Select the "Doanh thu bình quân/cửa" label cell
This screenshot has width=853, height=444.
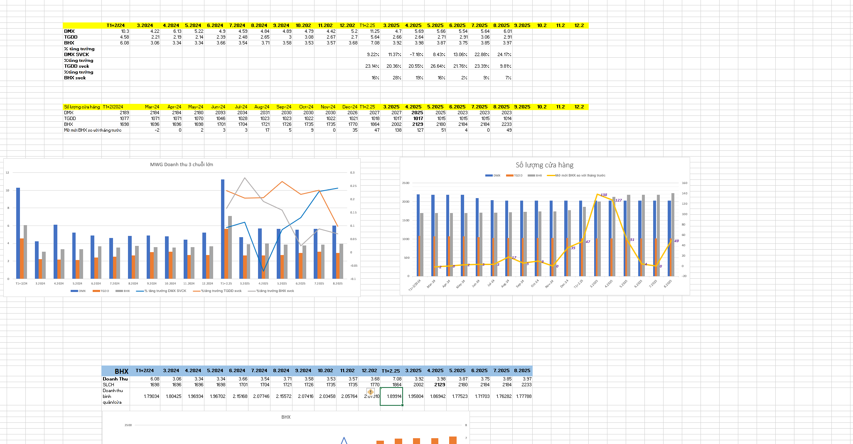coord(116,396)
